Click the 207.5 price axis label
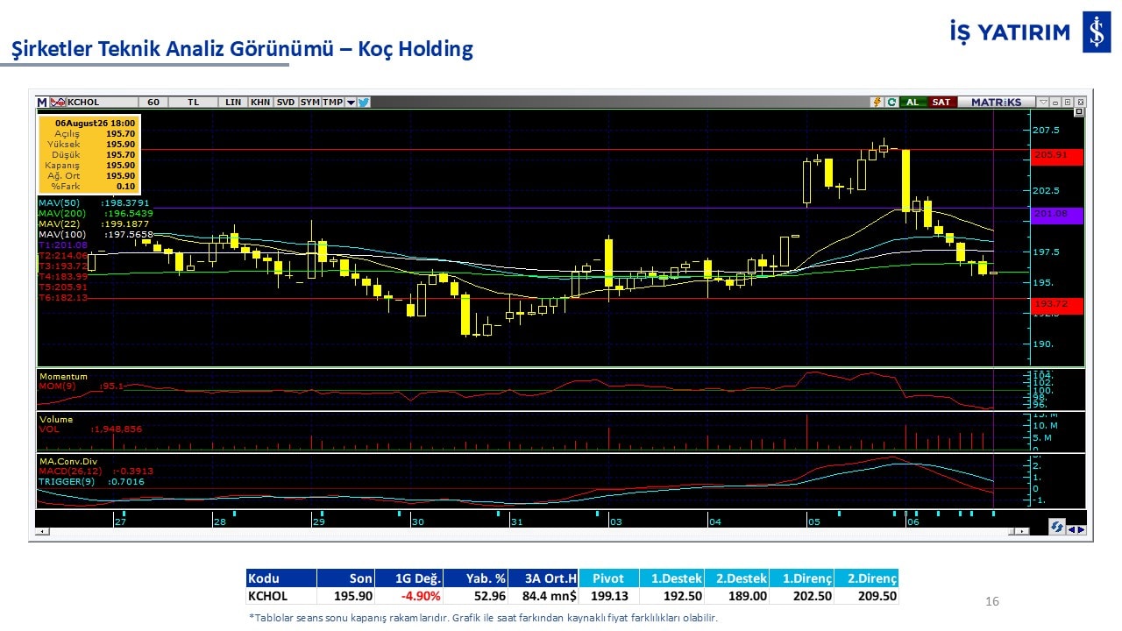The width and height of the screenshot is (1122, 631). (1046, 130)
